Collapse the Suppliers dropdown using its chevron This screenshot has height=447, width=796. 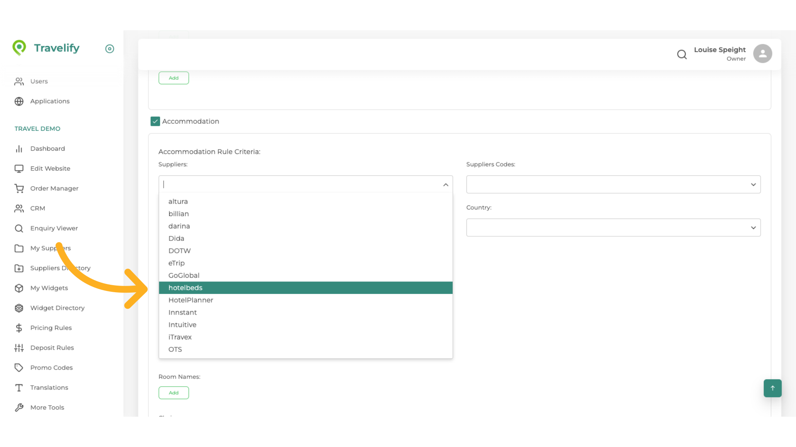coord(446,185)
